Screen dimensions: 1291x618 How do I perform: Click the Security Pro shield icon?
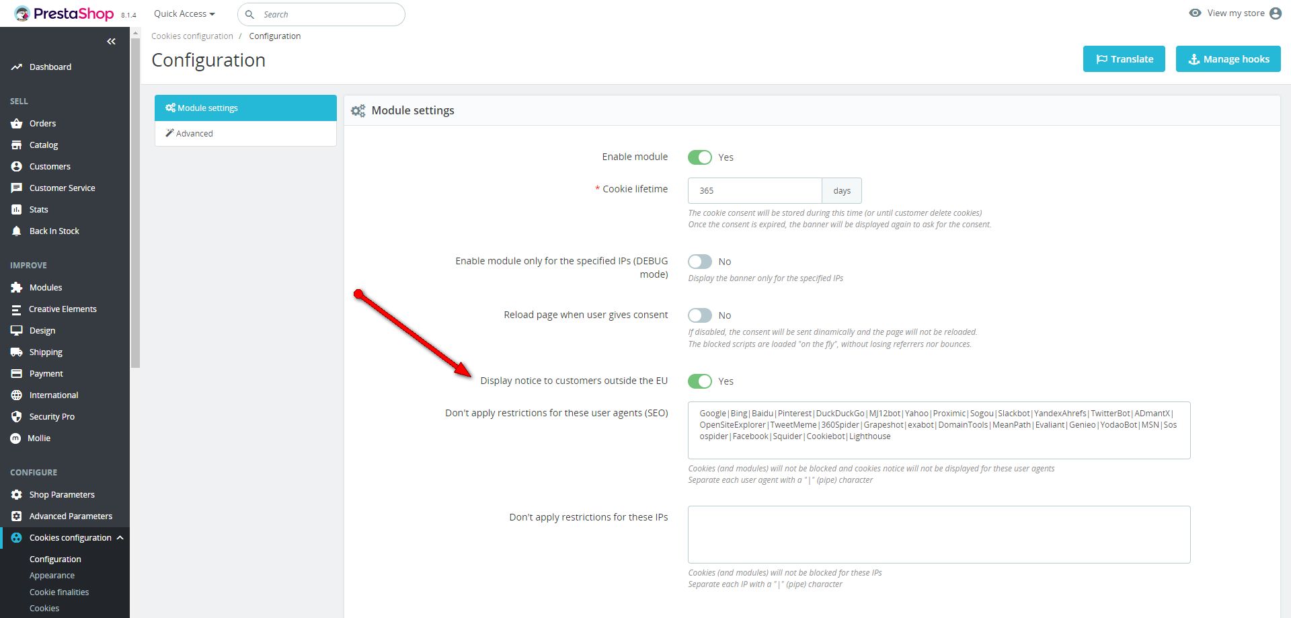point(17,417)
